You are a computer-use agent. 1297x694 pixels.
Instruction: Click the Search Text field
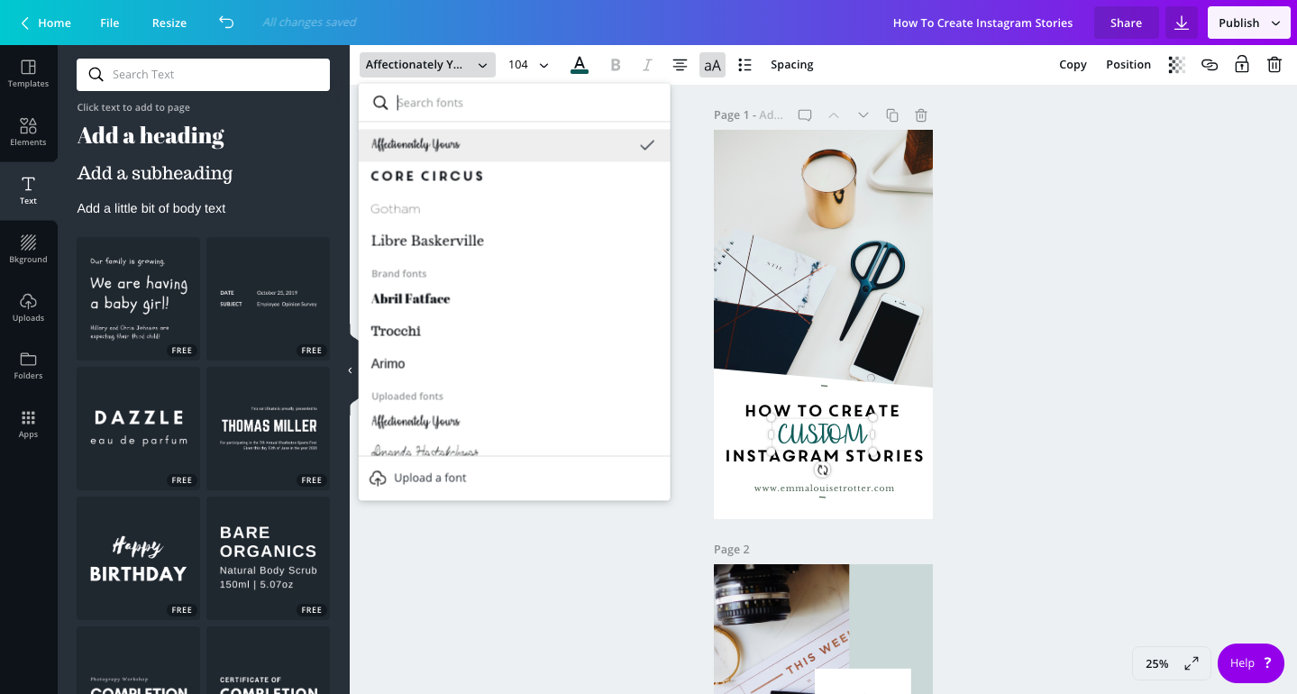click(203, 75)
